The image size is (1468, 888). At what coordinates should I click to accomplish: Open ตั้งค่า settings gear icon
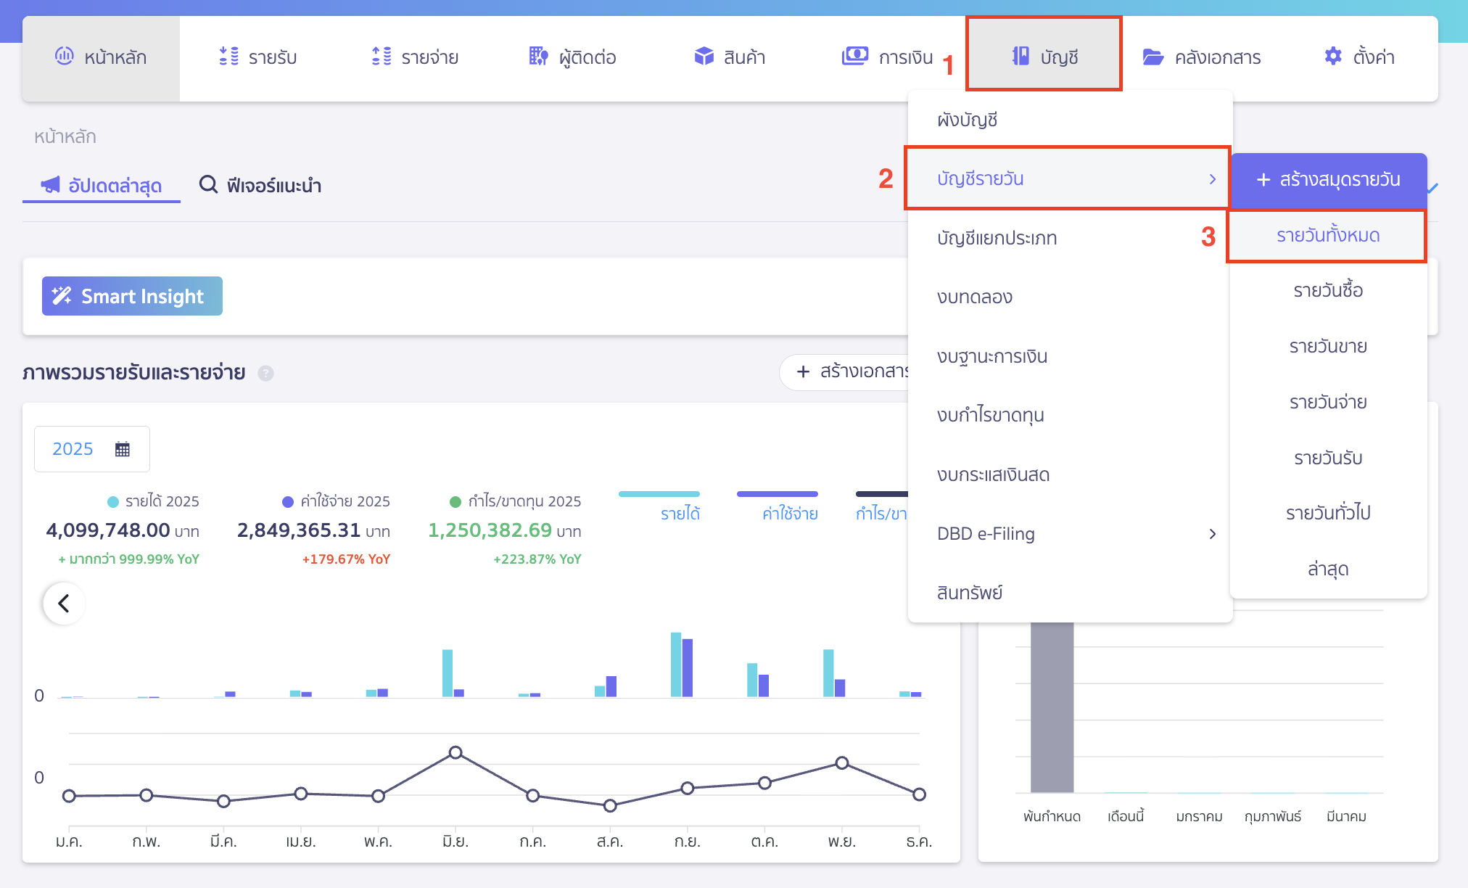pos(1333,56)
